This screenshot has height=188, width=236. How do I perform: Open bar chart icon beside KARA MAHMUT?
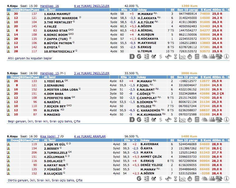coord(9,14)
